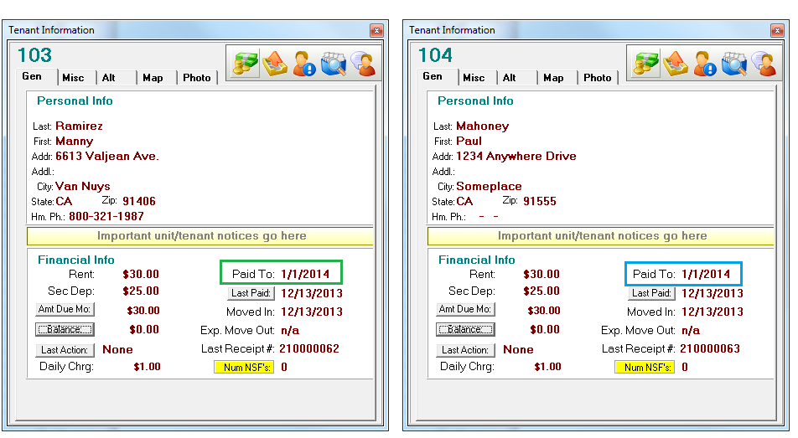Click phone number 800-321-1987
The width and height of the screenshot is (798, 438).
[x=106, y=216]
